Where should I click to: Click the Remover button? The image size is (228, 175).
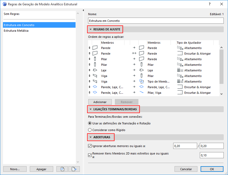click(127, 102)
